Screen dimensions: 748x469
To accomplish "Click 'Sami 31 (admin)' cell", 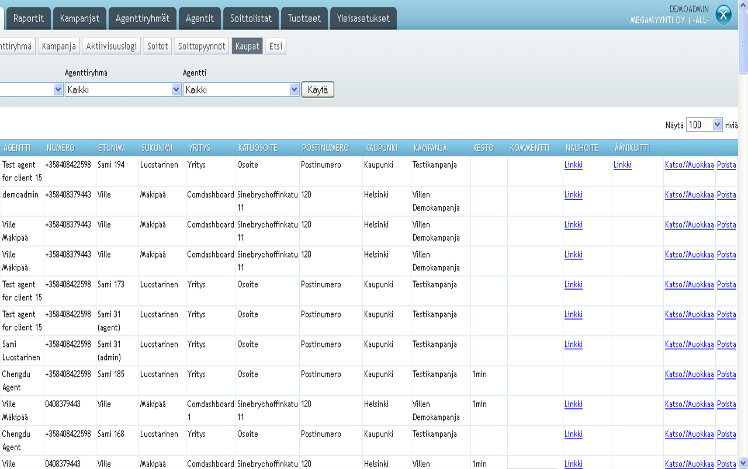I will [x=110, y=350].
